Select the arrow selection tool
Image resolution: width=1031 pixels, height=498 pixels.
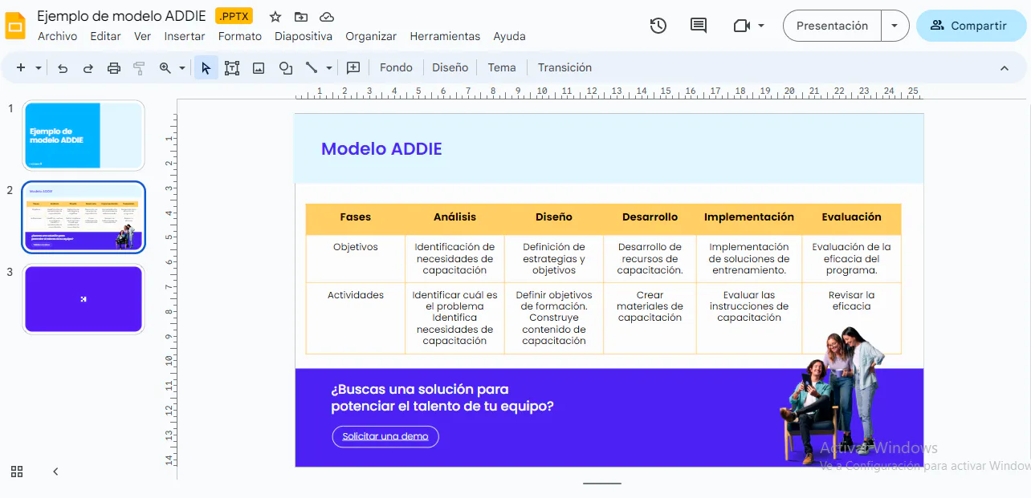point(206,67)
